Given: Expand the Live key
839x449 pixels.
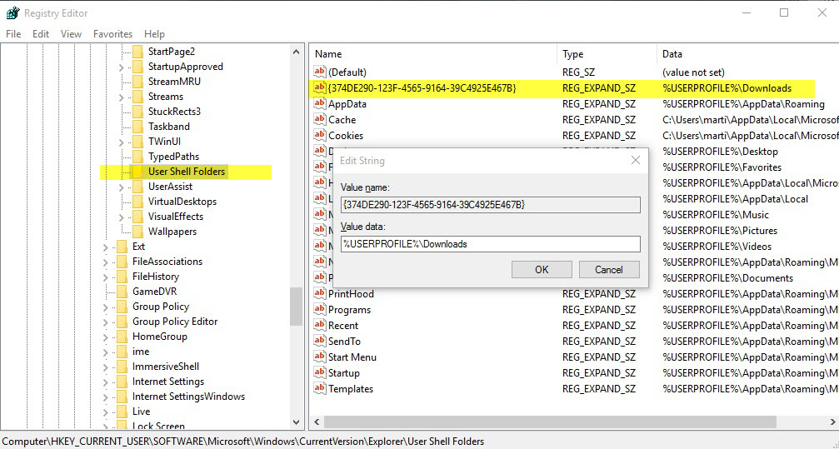Looking at the screenshot, I should (106, 412).
